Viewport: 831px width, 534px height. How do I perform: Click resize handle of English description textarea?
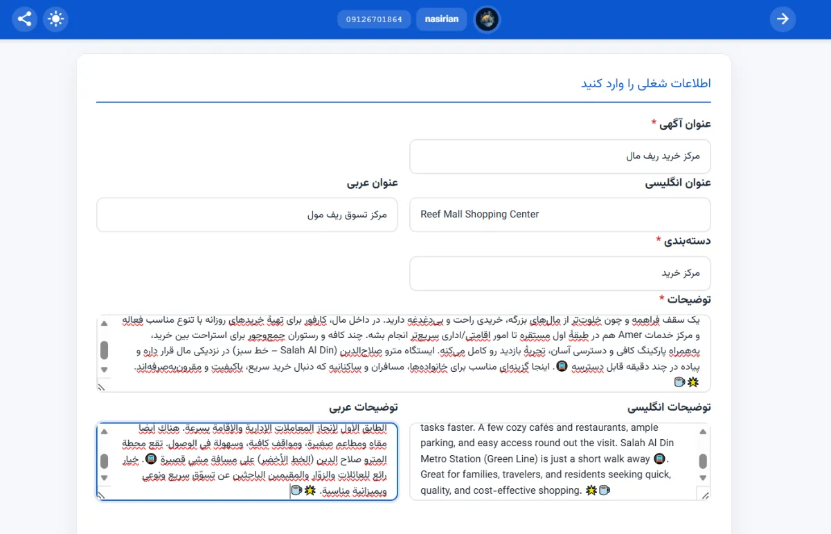point(704,495)
